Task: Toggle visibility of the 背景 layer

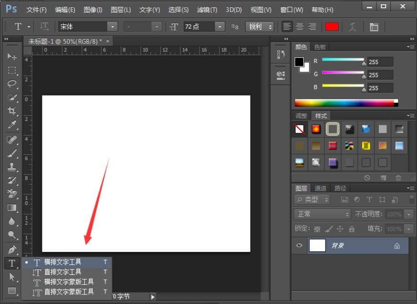Action: (299, 245)
